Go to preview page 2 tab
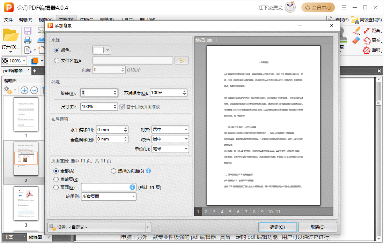 pos(206,212)
